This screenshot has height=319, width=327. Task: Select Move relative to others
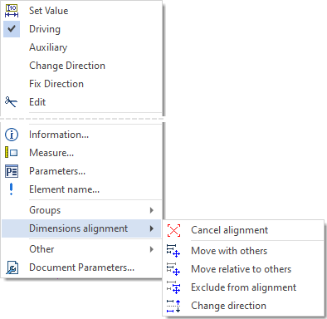tap(243, 269)
